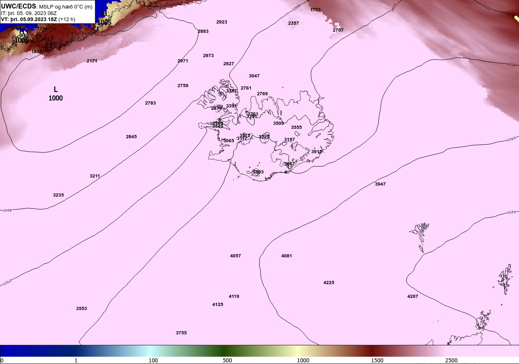Click the height value 3947

[x=380, y=184]
